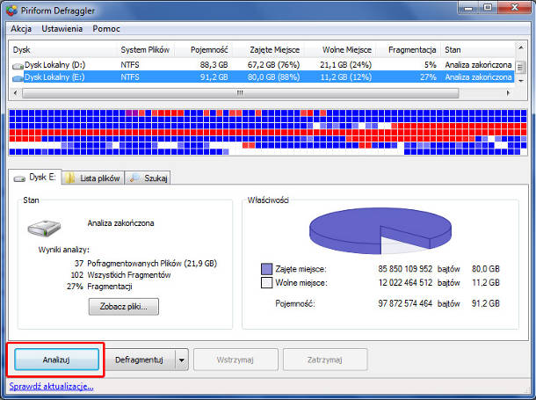Screen dimensions: 536x400
Task: Switch to the Dysk E: tab
Action: point(35,177)
